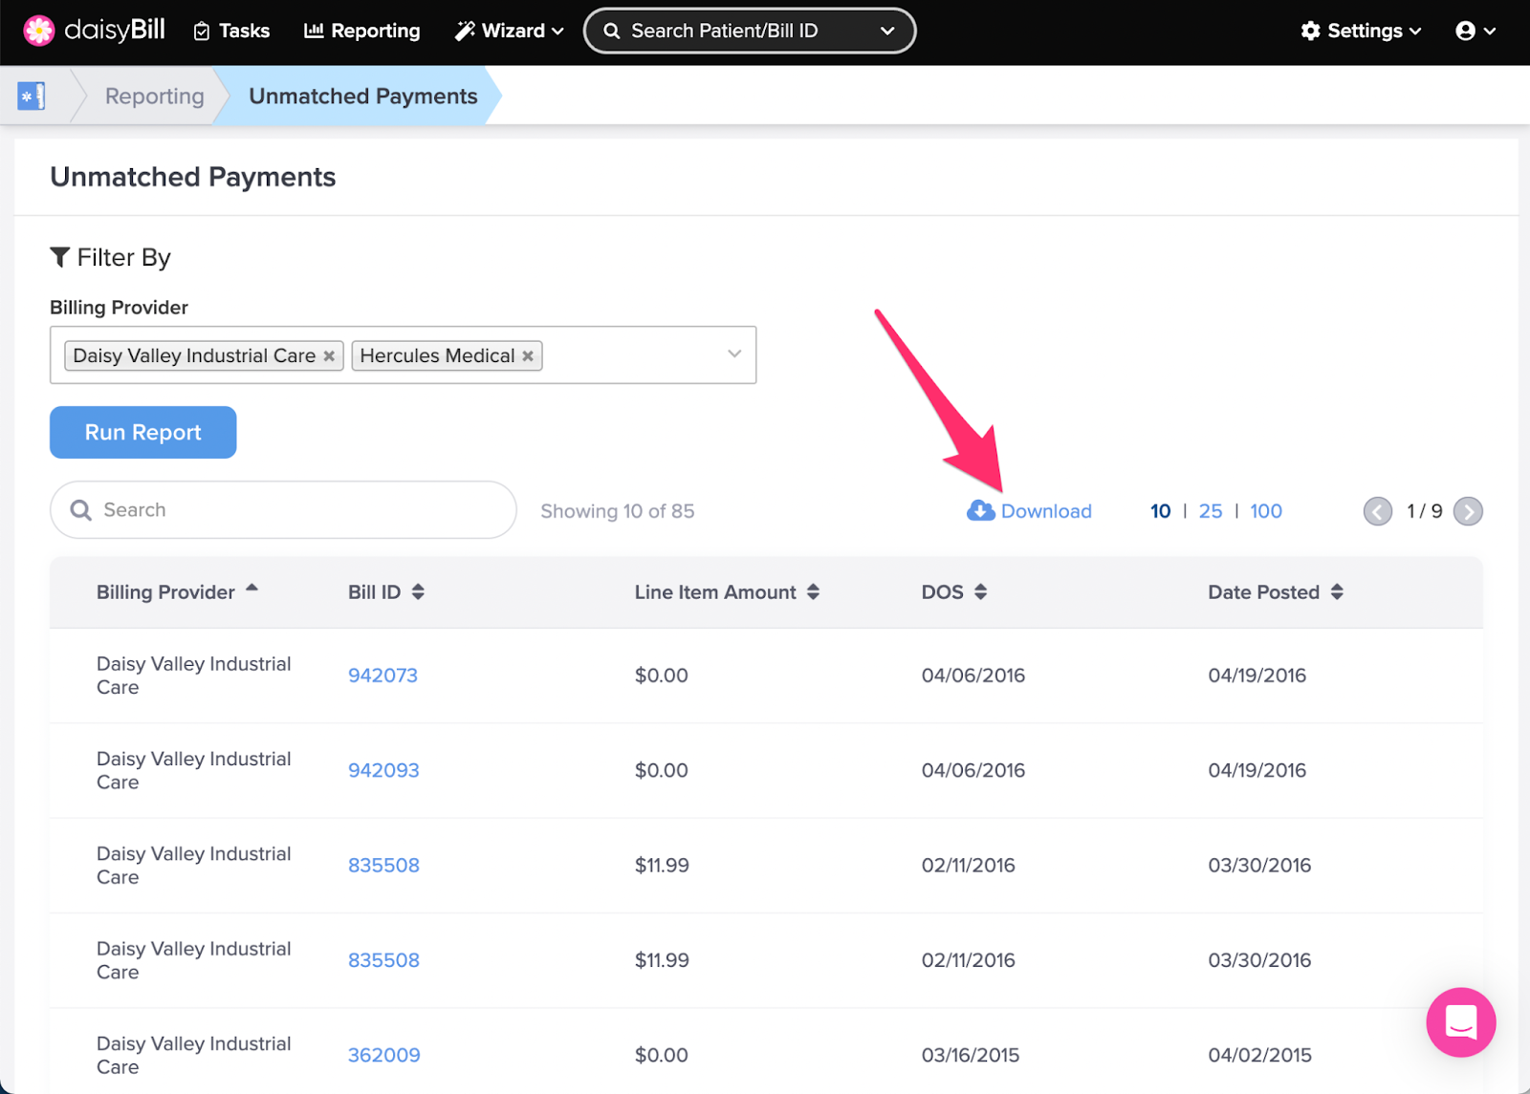Sort by DOS column
Image resolution: width=1530 pixels, height=1094 pixels.
pos(953,591)
